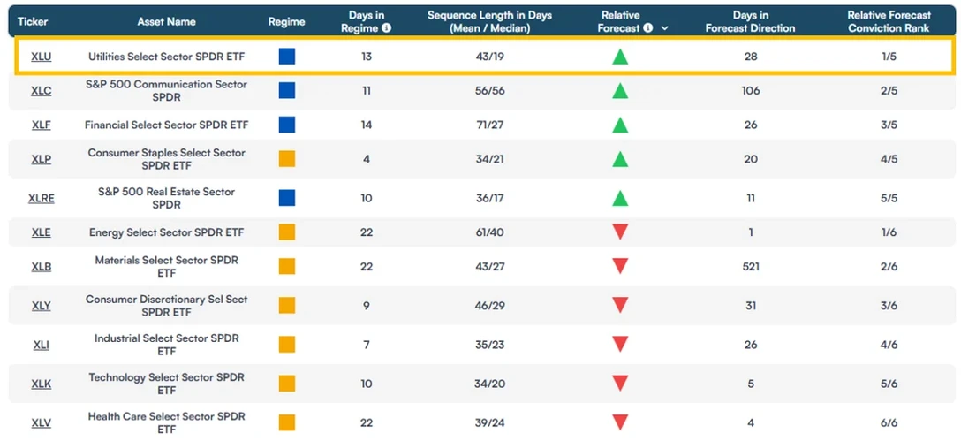Open the XLU ticker link
The height and width of the screenshot is (441, 961).
point(41,57)
